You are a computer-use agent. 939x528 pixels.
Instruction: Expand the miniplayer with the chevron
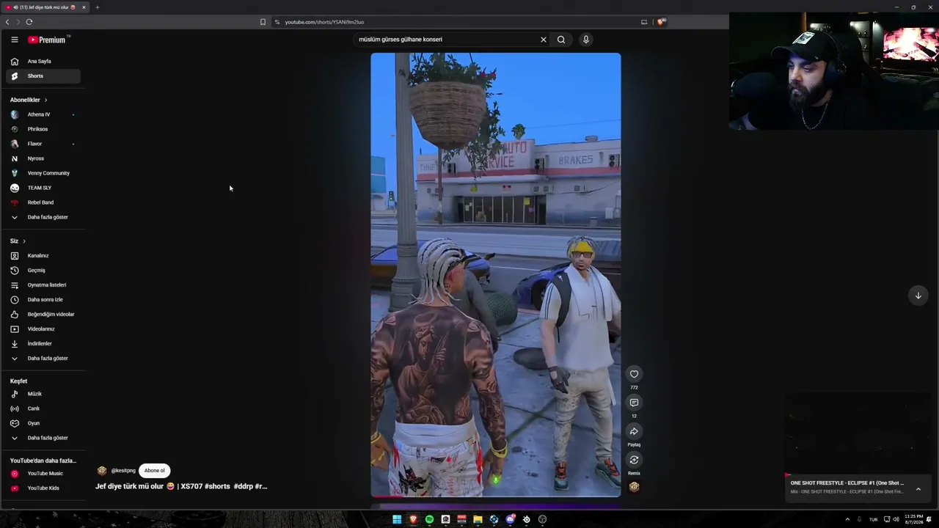pyautogui.click(x=918, y=489)
